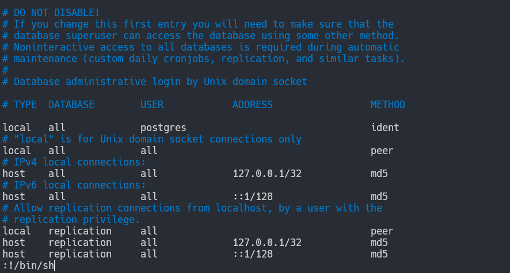
Task: Click the "IPv6 local connections" comment
Action: pos(74,185)
